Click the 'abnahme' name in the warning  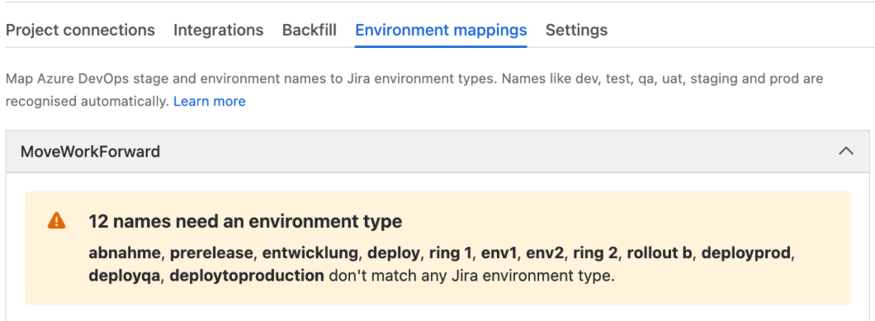(x=125, y=253)
